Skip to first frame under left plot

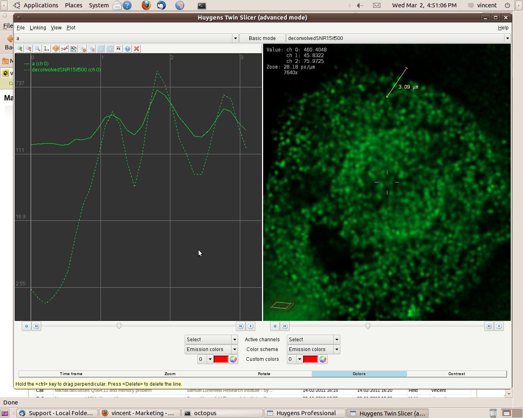pyautogui.click(x=36, y=326)
